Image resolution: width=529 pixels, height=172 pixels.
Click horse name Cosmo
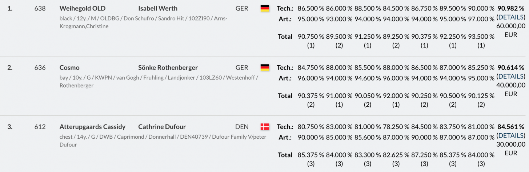[x=69, y=67]
